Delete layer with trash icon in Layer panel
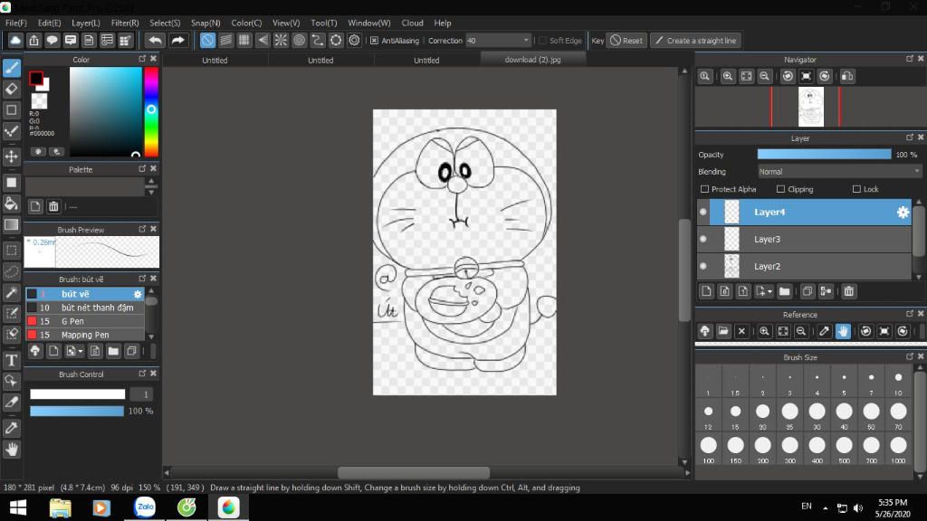927x521 pixels. pyautogui.click(x=848, y=291)
